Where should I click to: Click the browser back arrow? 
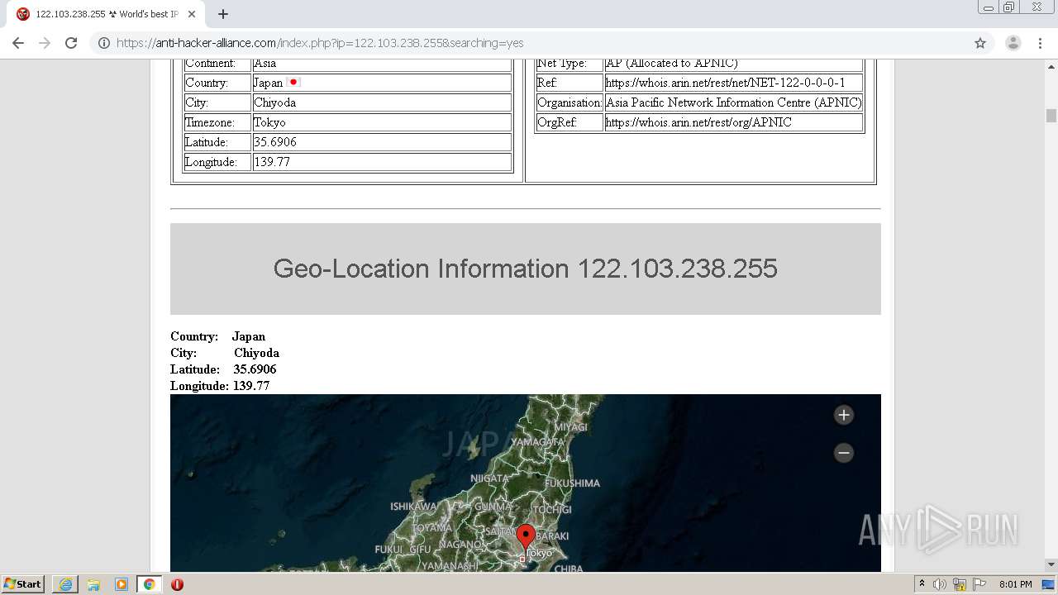click(18, 43)
